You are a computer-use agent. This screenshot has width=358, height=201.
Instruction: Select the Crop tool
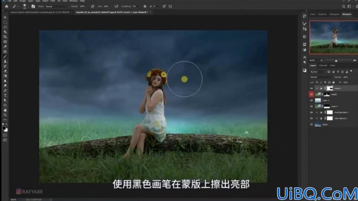(x=5, y=37)
